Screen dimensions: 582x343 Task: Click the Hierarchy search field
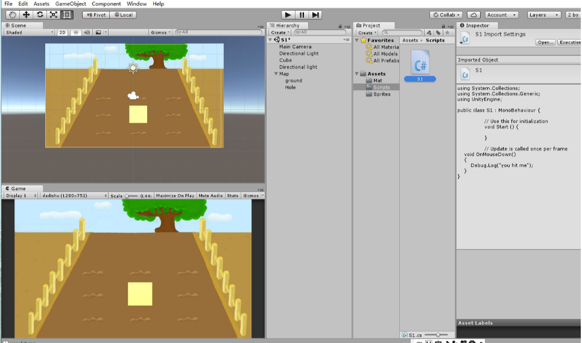(x=320, y=32)
